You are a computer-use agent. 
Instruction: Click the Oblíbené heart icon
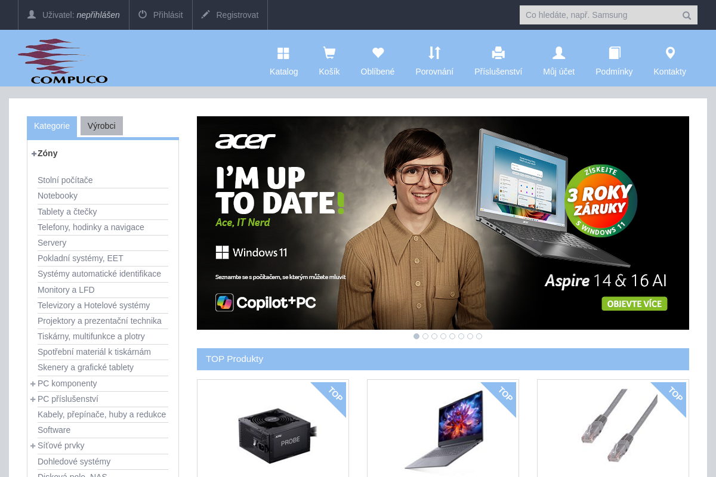coord(378,53)
